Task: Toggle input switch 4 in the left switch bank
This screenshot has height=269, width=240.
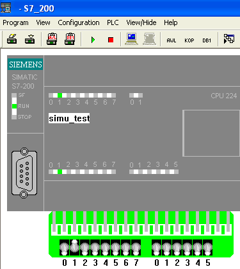Action: click(x=106, y=248)
